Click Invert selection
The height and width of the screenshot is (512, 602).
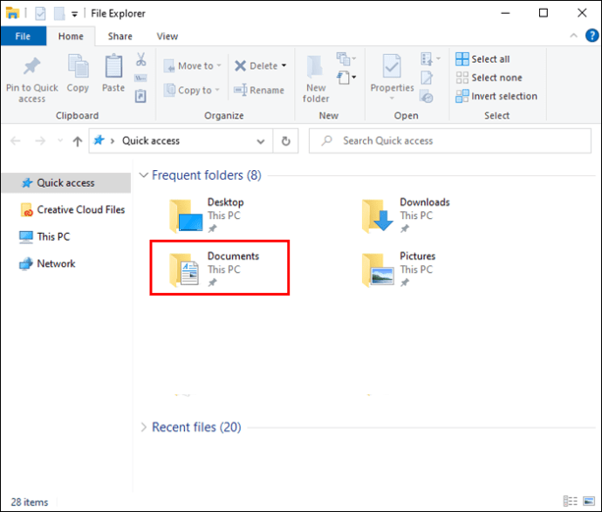(x=496, y=96)
